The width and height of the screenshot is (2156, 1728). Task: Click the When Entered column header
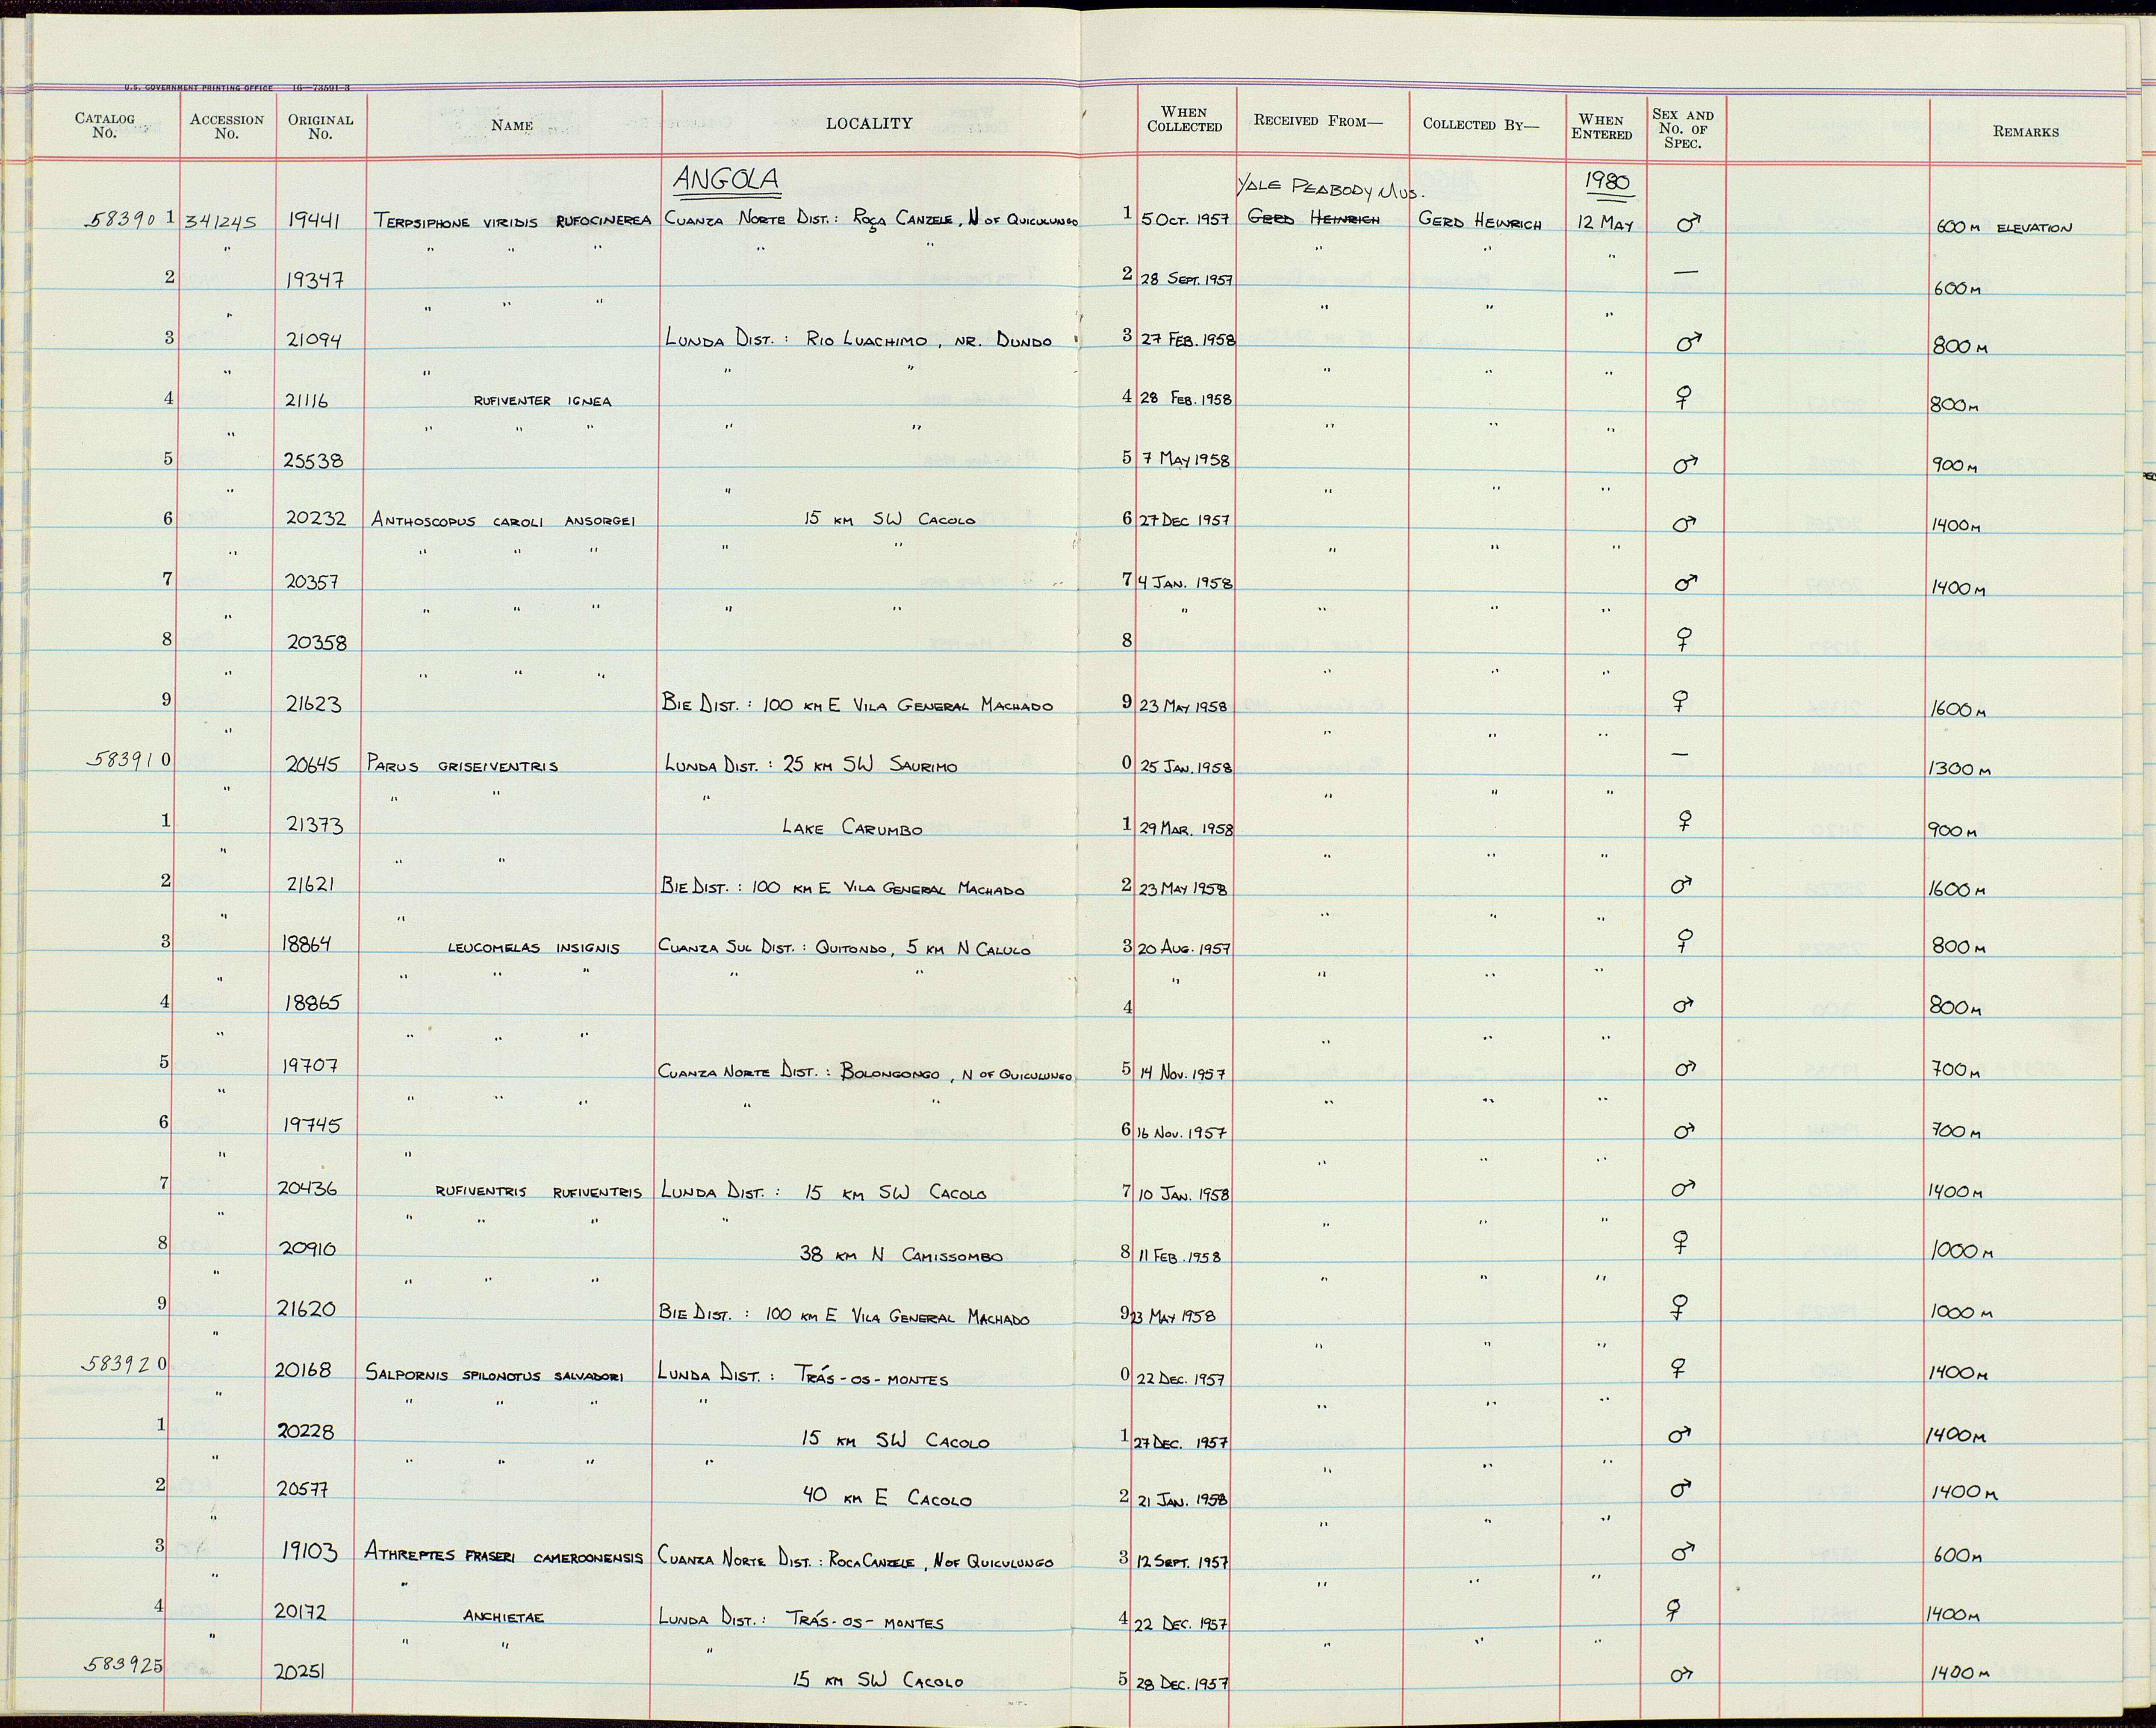coord(1602,127)
